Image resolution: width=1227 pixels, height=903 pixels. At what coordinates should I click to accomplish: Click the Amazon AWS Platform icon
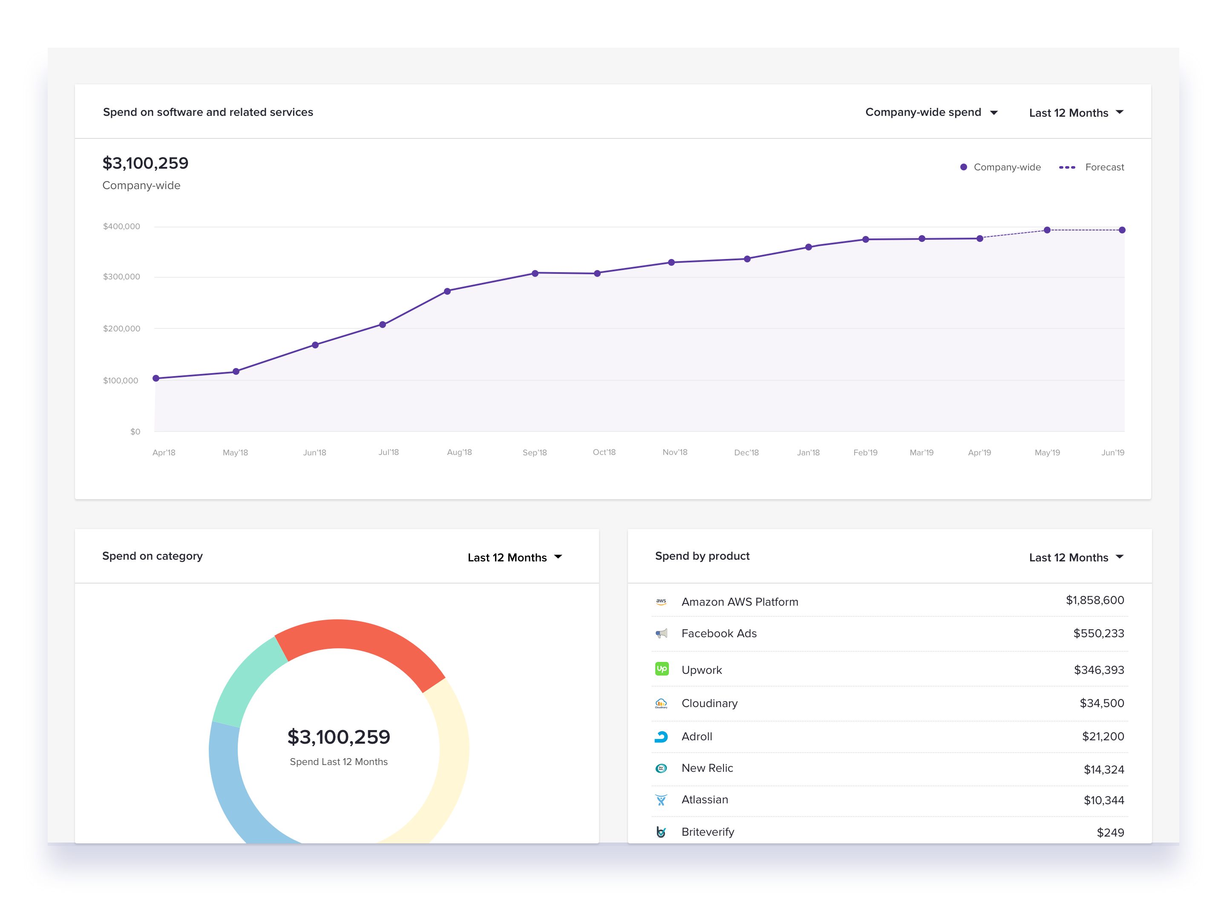click(661, 601)
